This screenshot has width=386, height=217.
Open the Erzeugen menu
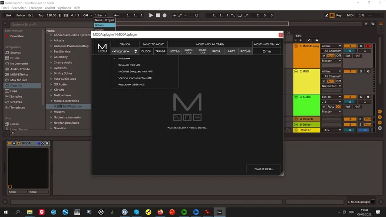click(x=36, y=8)
